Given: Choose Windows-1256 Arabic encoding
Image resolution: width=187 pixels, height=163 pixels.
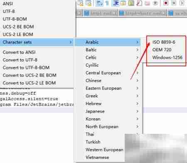Looking at the screenshot, I should click(x=167, y=58).
